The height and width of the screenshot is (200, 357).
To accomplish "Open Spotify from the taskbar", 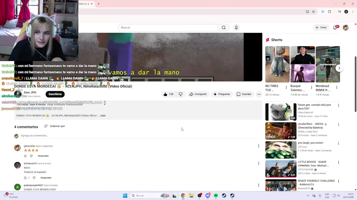I will click(216, 196).
